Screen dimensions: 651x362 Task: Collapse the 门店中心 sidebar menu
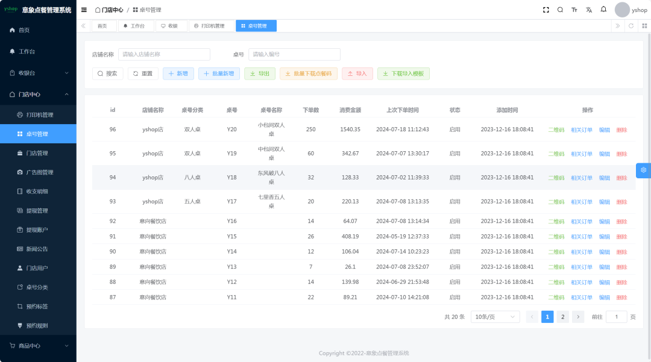point(38,95)
